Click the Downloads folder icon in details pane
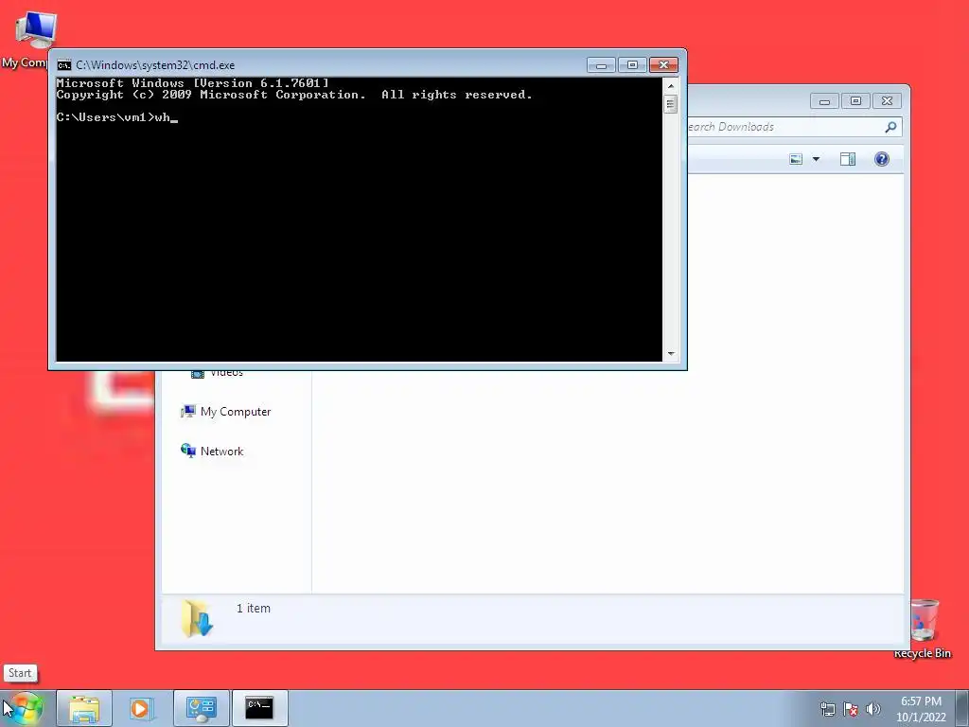 (x=197, y=618)
